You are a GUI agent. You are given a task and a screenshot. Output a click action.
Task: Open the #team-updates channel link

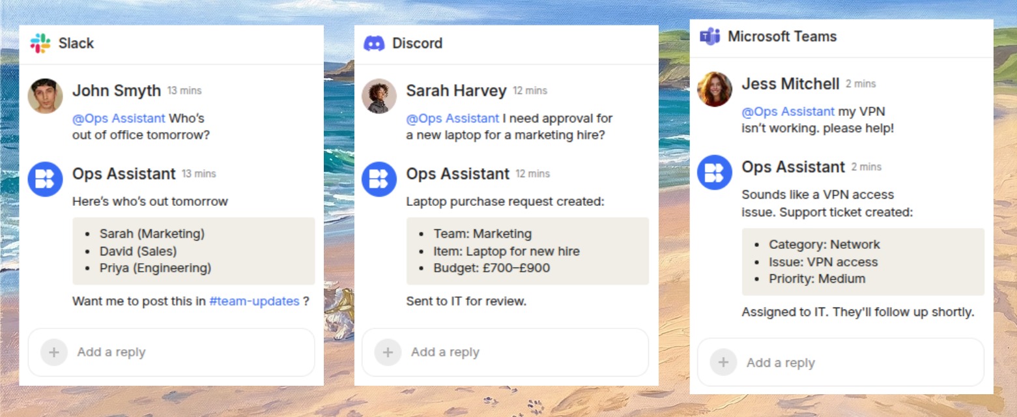(x=254, y=302)
